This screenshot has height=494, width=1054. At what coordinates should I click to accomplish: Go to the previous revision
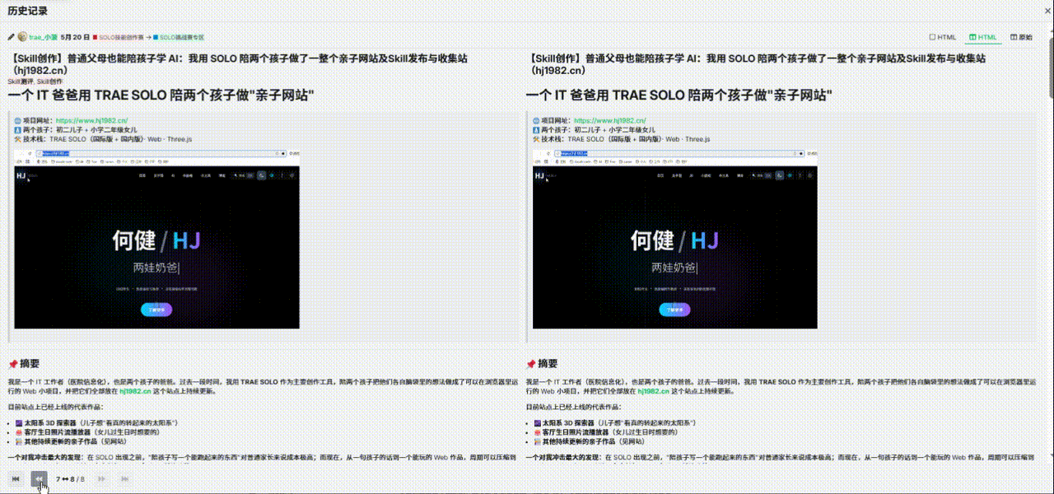point(39,478)
